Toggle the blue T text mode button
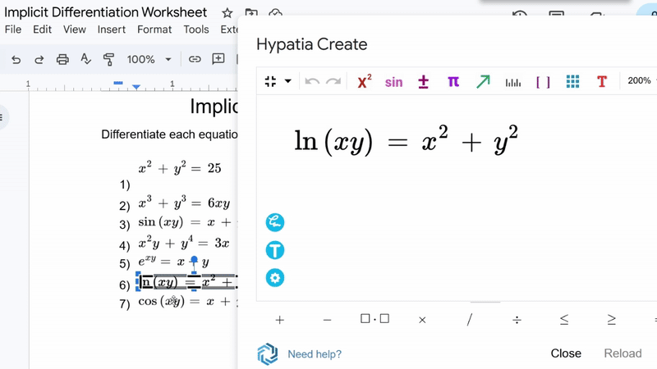The image size is (657, 369). [275, 250]
